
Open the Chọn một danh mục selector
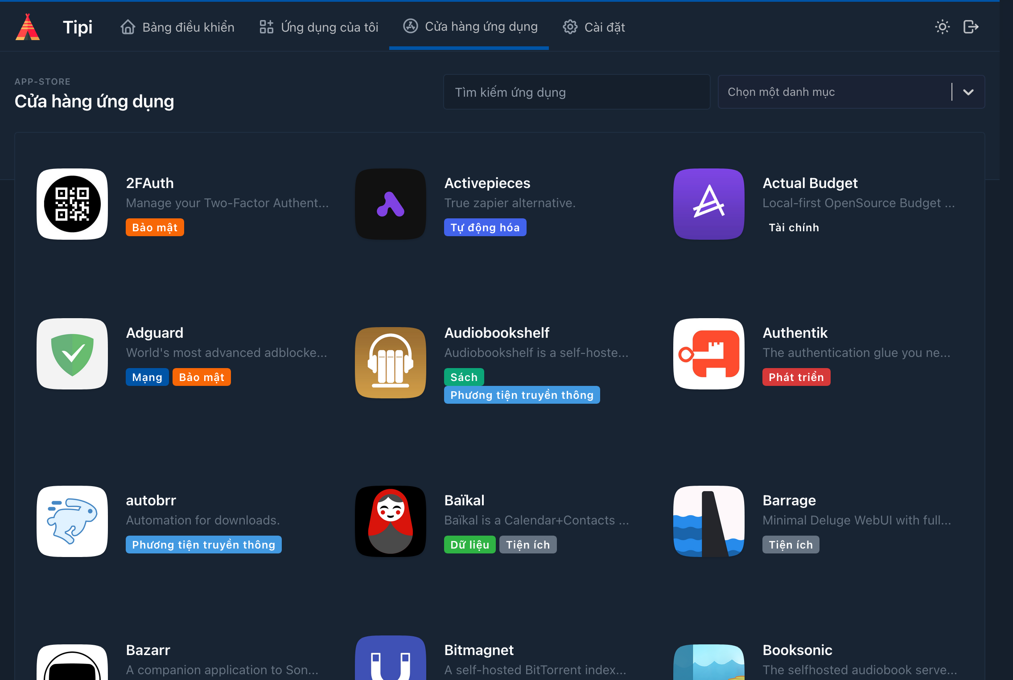834,92
